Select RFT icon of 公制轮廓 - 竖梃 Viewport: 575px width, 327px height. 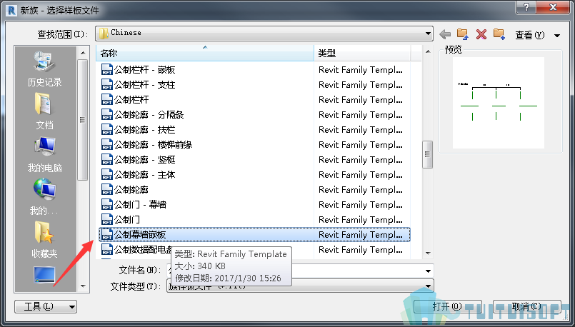pos(106,159)
